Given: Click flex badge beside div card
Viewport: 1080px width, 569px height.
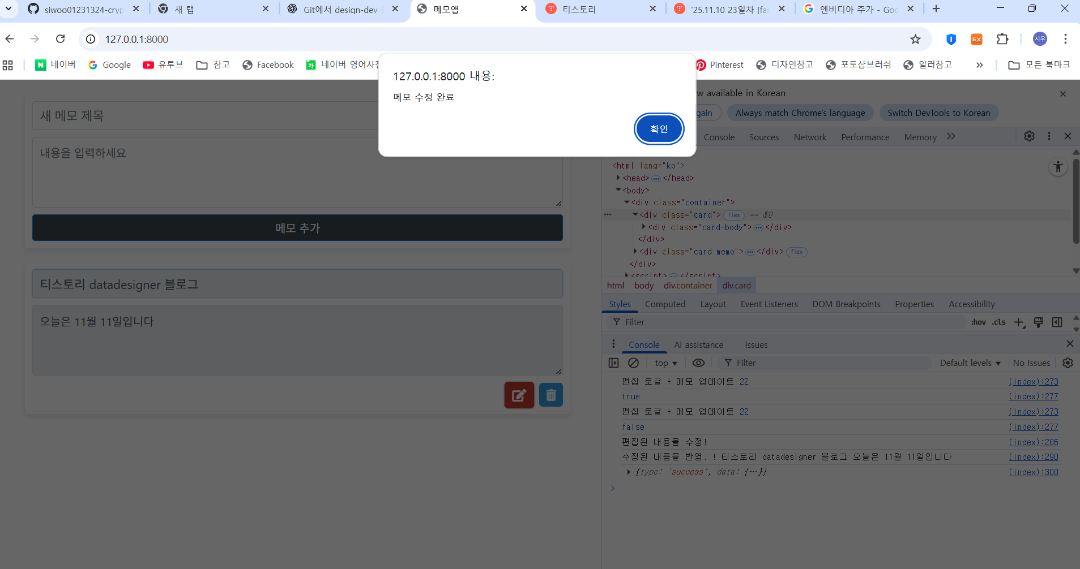Looking at the screenshot, I should (x=734, y=215).
